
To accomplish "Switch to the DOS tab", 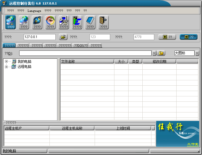I will pos(81,45).
